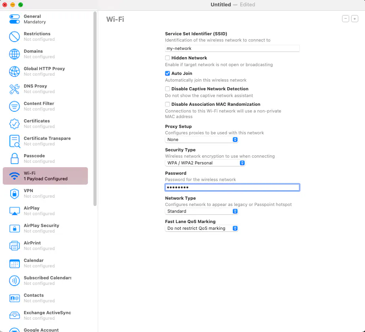Select the DNS Proxy wrench icon
Screen dimensions: 365x332
click(x=14, y=89)
